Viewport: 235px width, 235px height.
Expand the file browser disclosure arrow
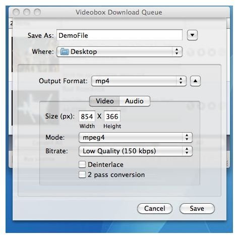tap(192, 35)
